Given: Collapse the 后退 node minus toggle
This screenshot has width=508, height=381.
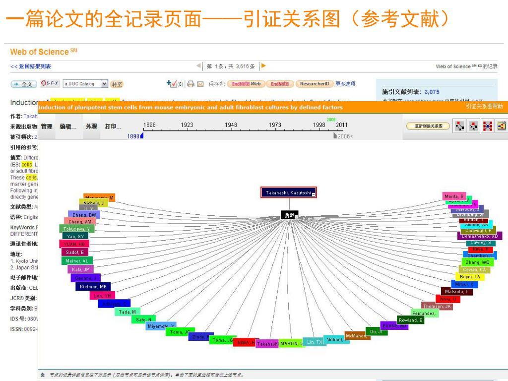Looking at the screenshot, I should (296, 217).
